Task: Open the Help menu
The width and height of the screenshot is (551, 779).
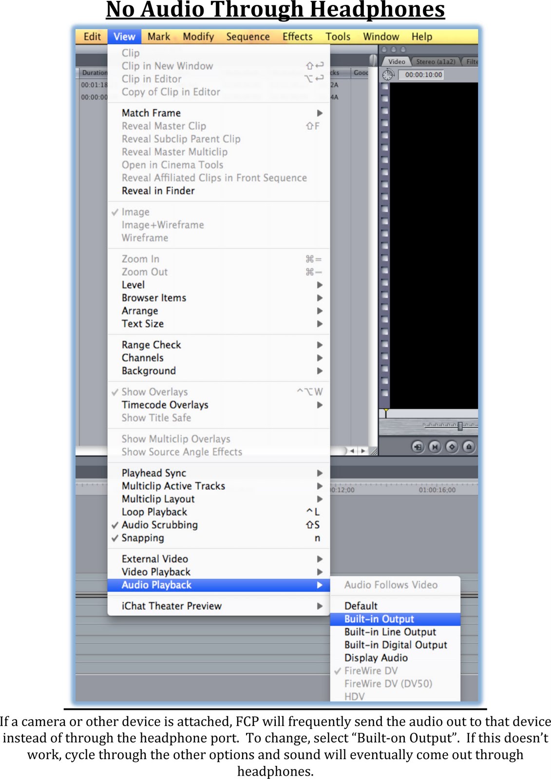Action: click(x=422, y=37)
